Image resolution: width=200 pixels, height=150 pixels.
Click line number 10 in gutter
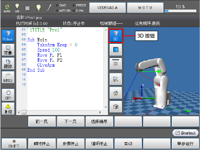(x=24, y=75)
